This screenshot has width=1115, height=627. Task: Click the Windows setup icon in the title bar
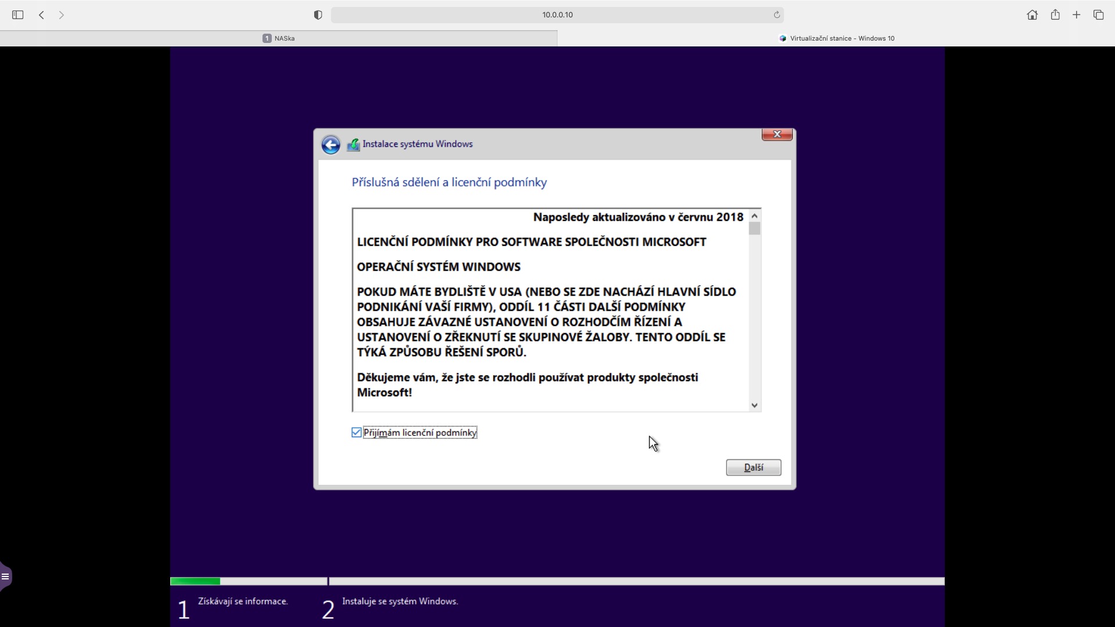353,145
